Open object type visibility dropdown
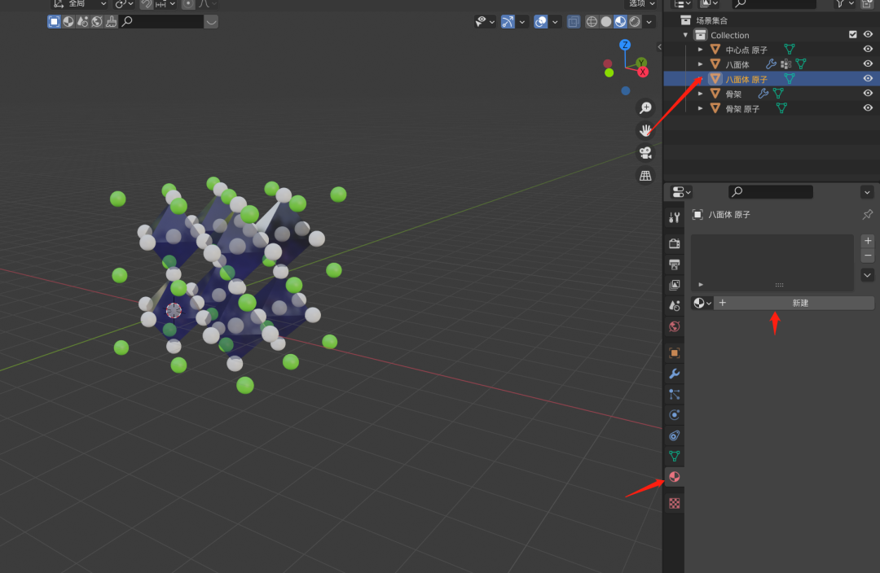880x573 pixels. point(485,21)
